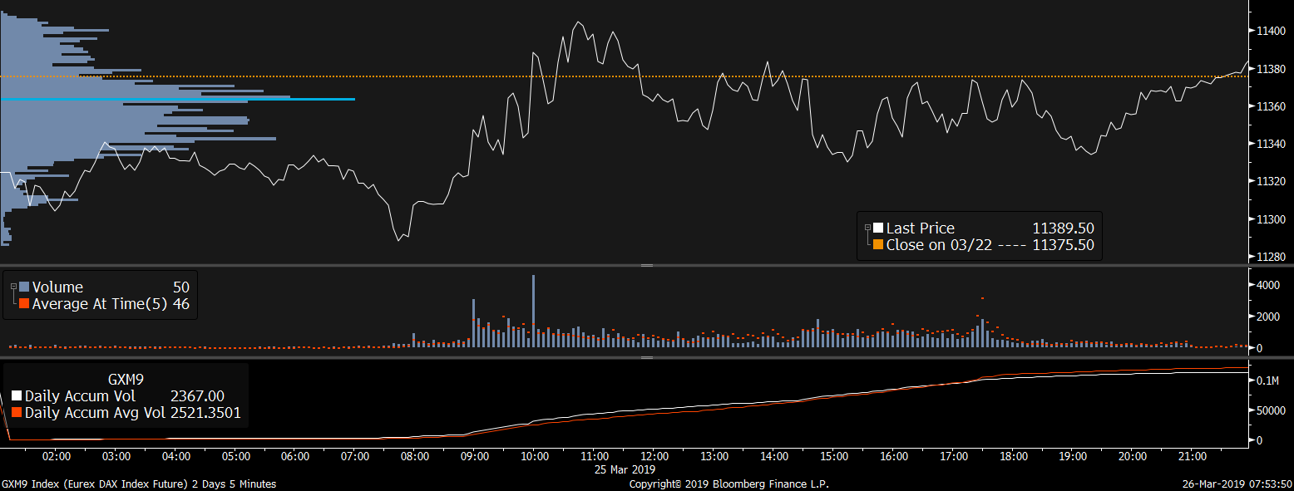Image resolution: width=1294 pixels, height=491 pixels.
Task: Collapse the Volume legend tree icon
Action: point(13,287)
